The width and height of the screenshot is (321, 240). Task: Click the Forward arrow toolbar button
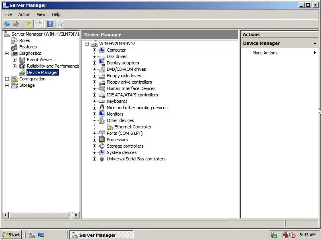click(16, 24)
